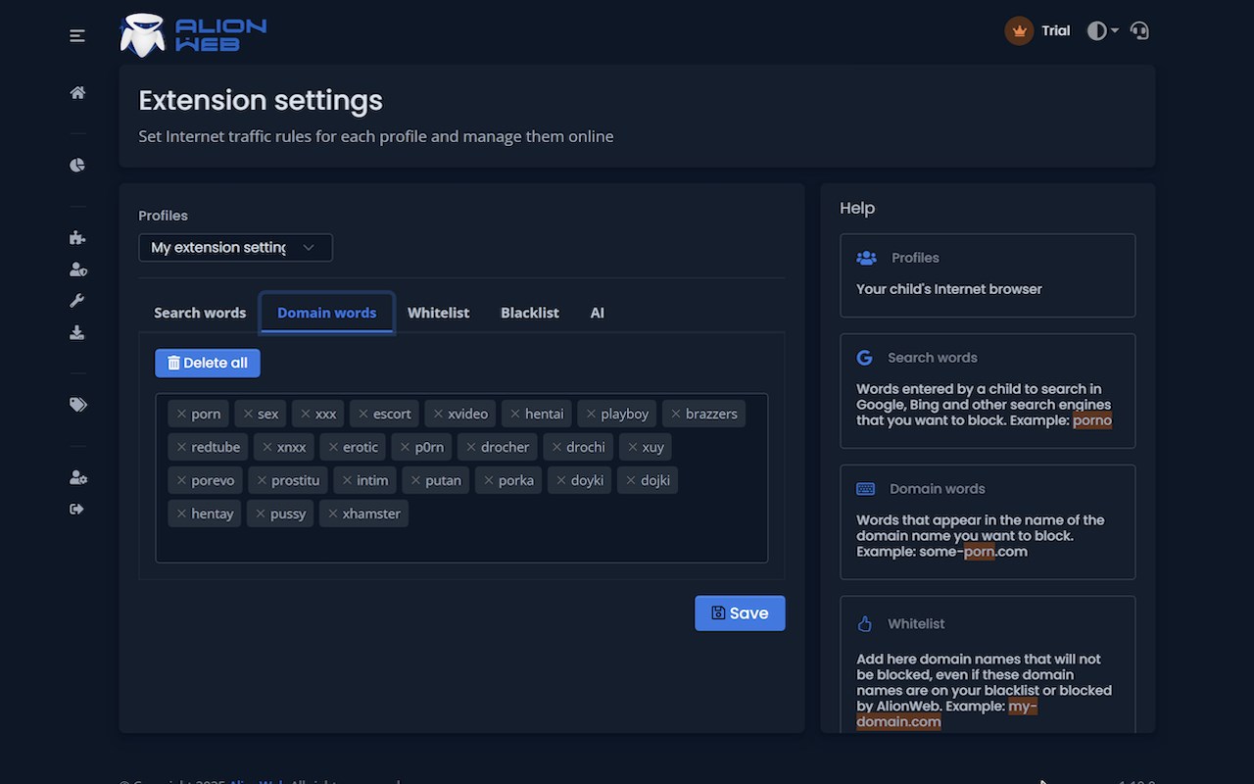
Task: Remove the 'xhamster' domain word tag
Action: point(333,514)
